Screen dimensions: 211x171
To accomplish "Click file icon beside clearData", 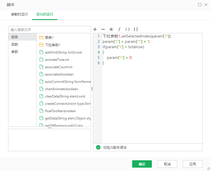I will pos(41,96).
